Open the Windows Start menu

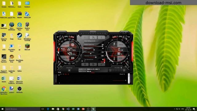(2, 109)
